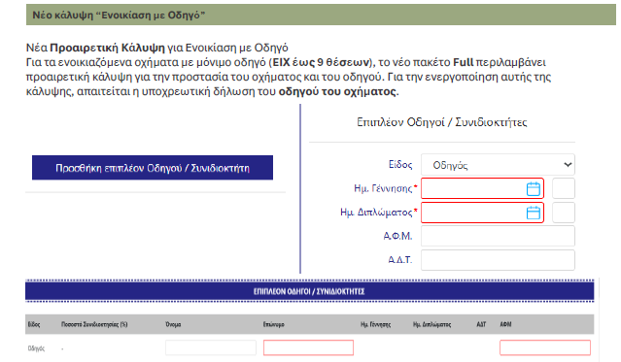Click the ΕΠΙΠΛΕΟΝ ΟΔΗΓΟΙ / ΣΥΝΙΔΙΟΚΤΗΤΕΣ header bar
The width and height of the screenshot is (621, 362).
(x=309, y=291)
